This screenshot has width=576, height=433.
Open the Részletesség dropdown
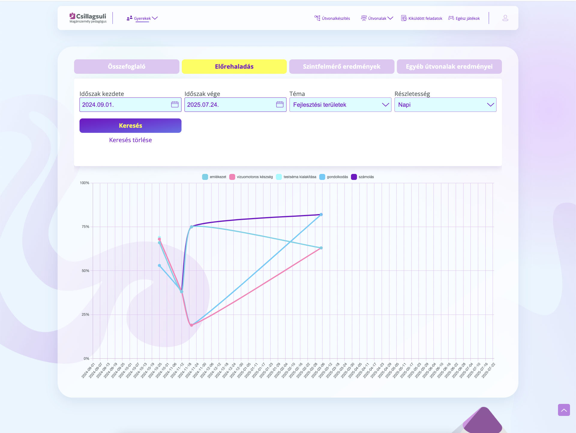445,105
